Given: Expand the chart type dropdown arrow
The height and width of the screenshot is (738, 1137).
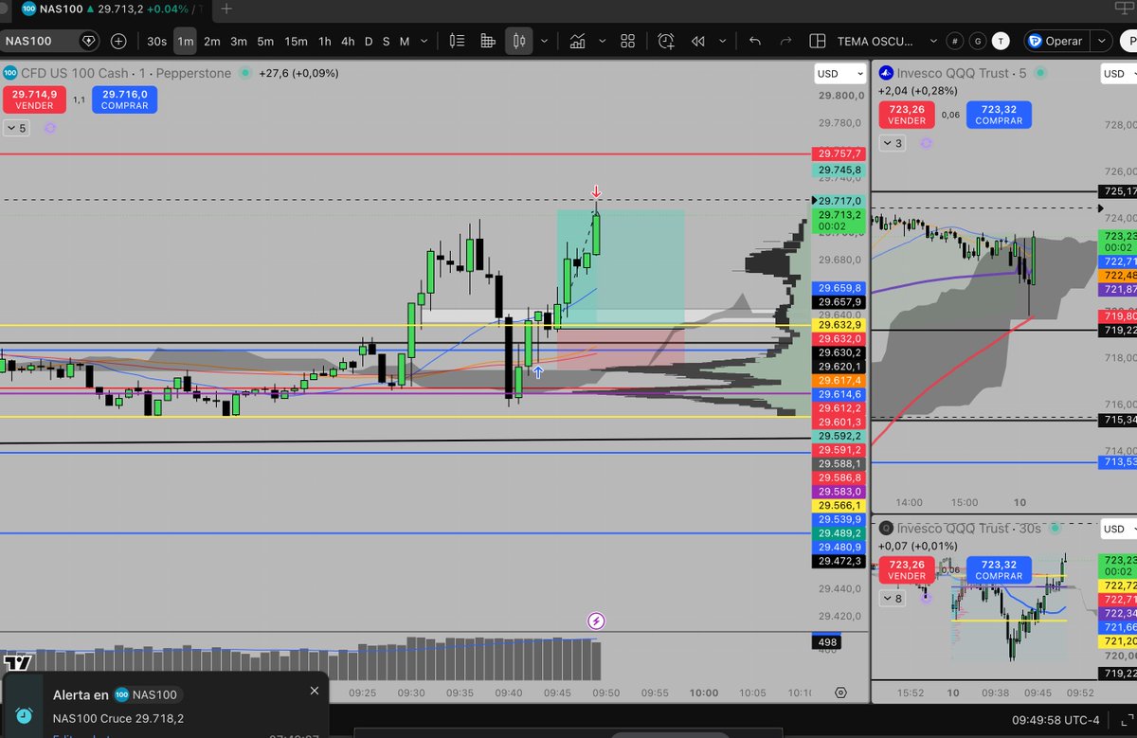Looking at the screenshot, I should [x=545, y=41].
